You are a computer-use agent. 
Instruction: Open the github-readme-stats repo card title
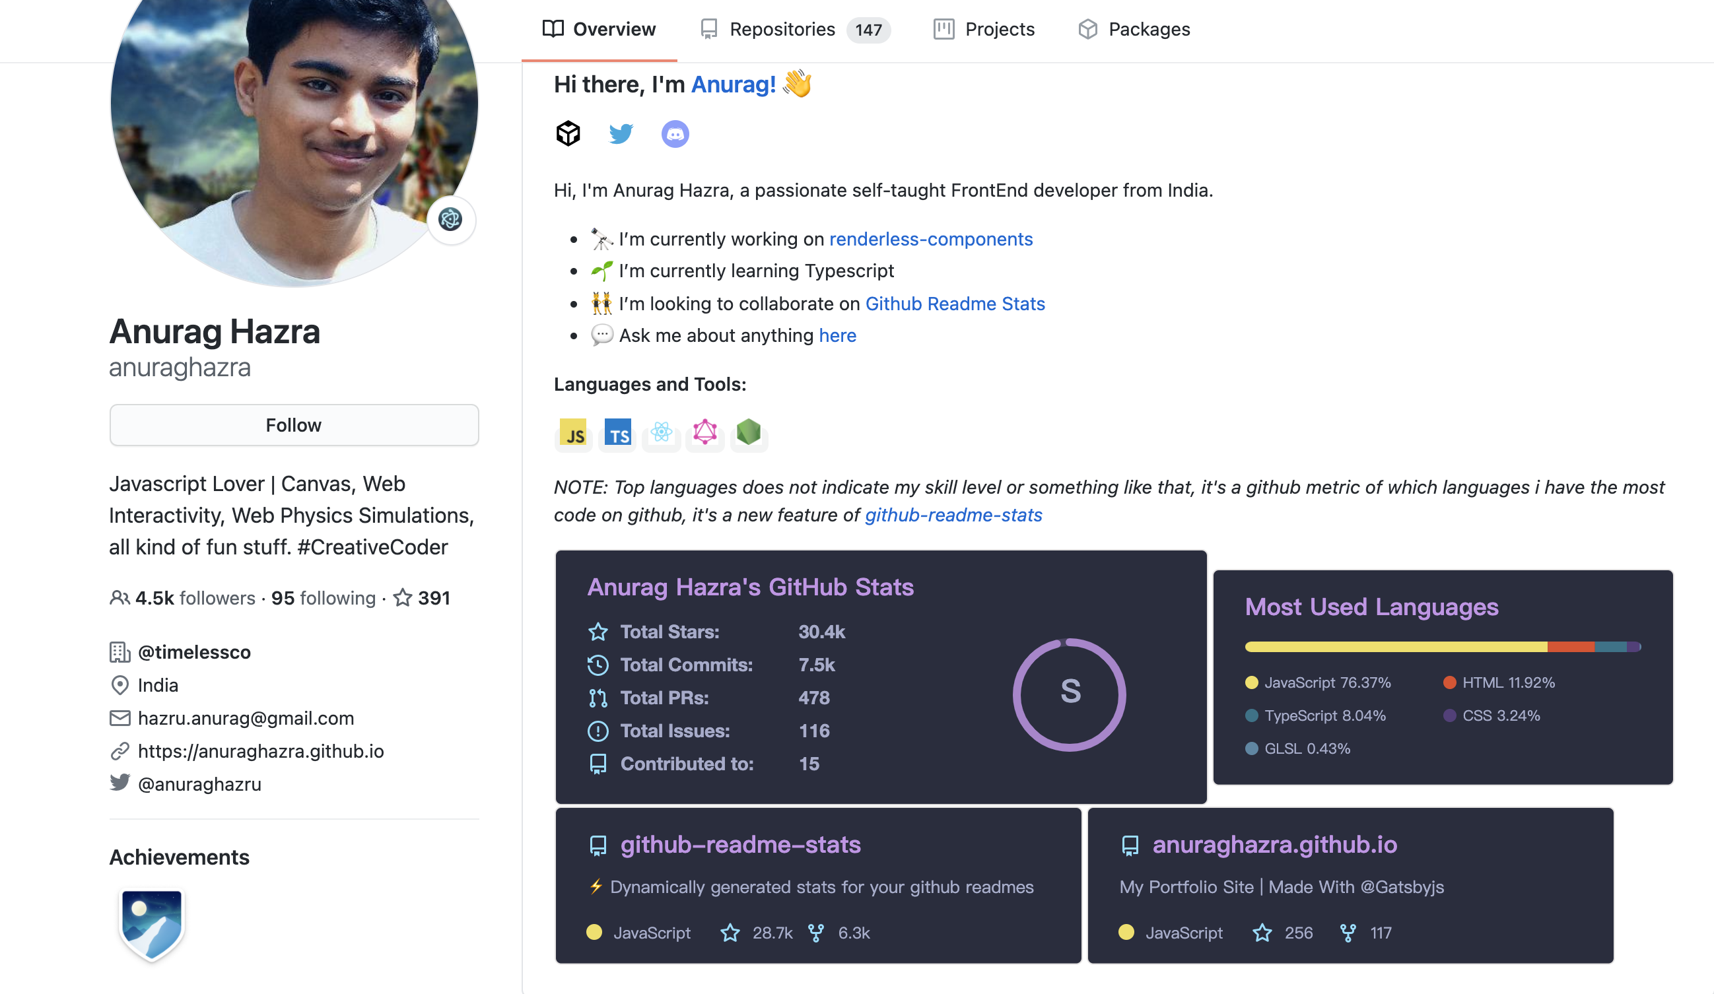tap(741, 845)
